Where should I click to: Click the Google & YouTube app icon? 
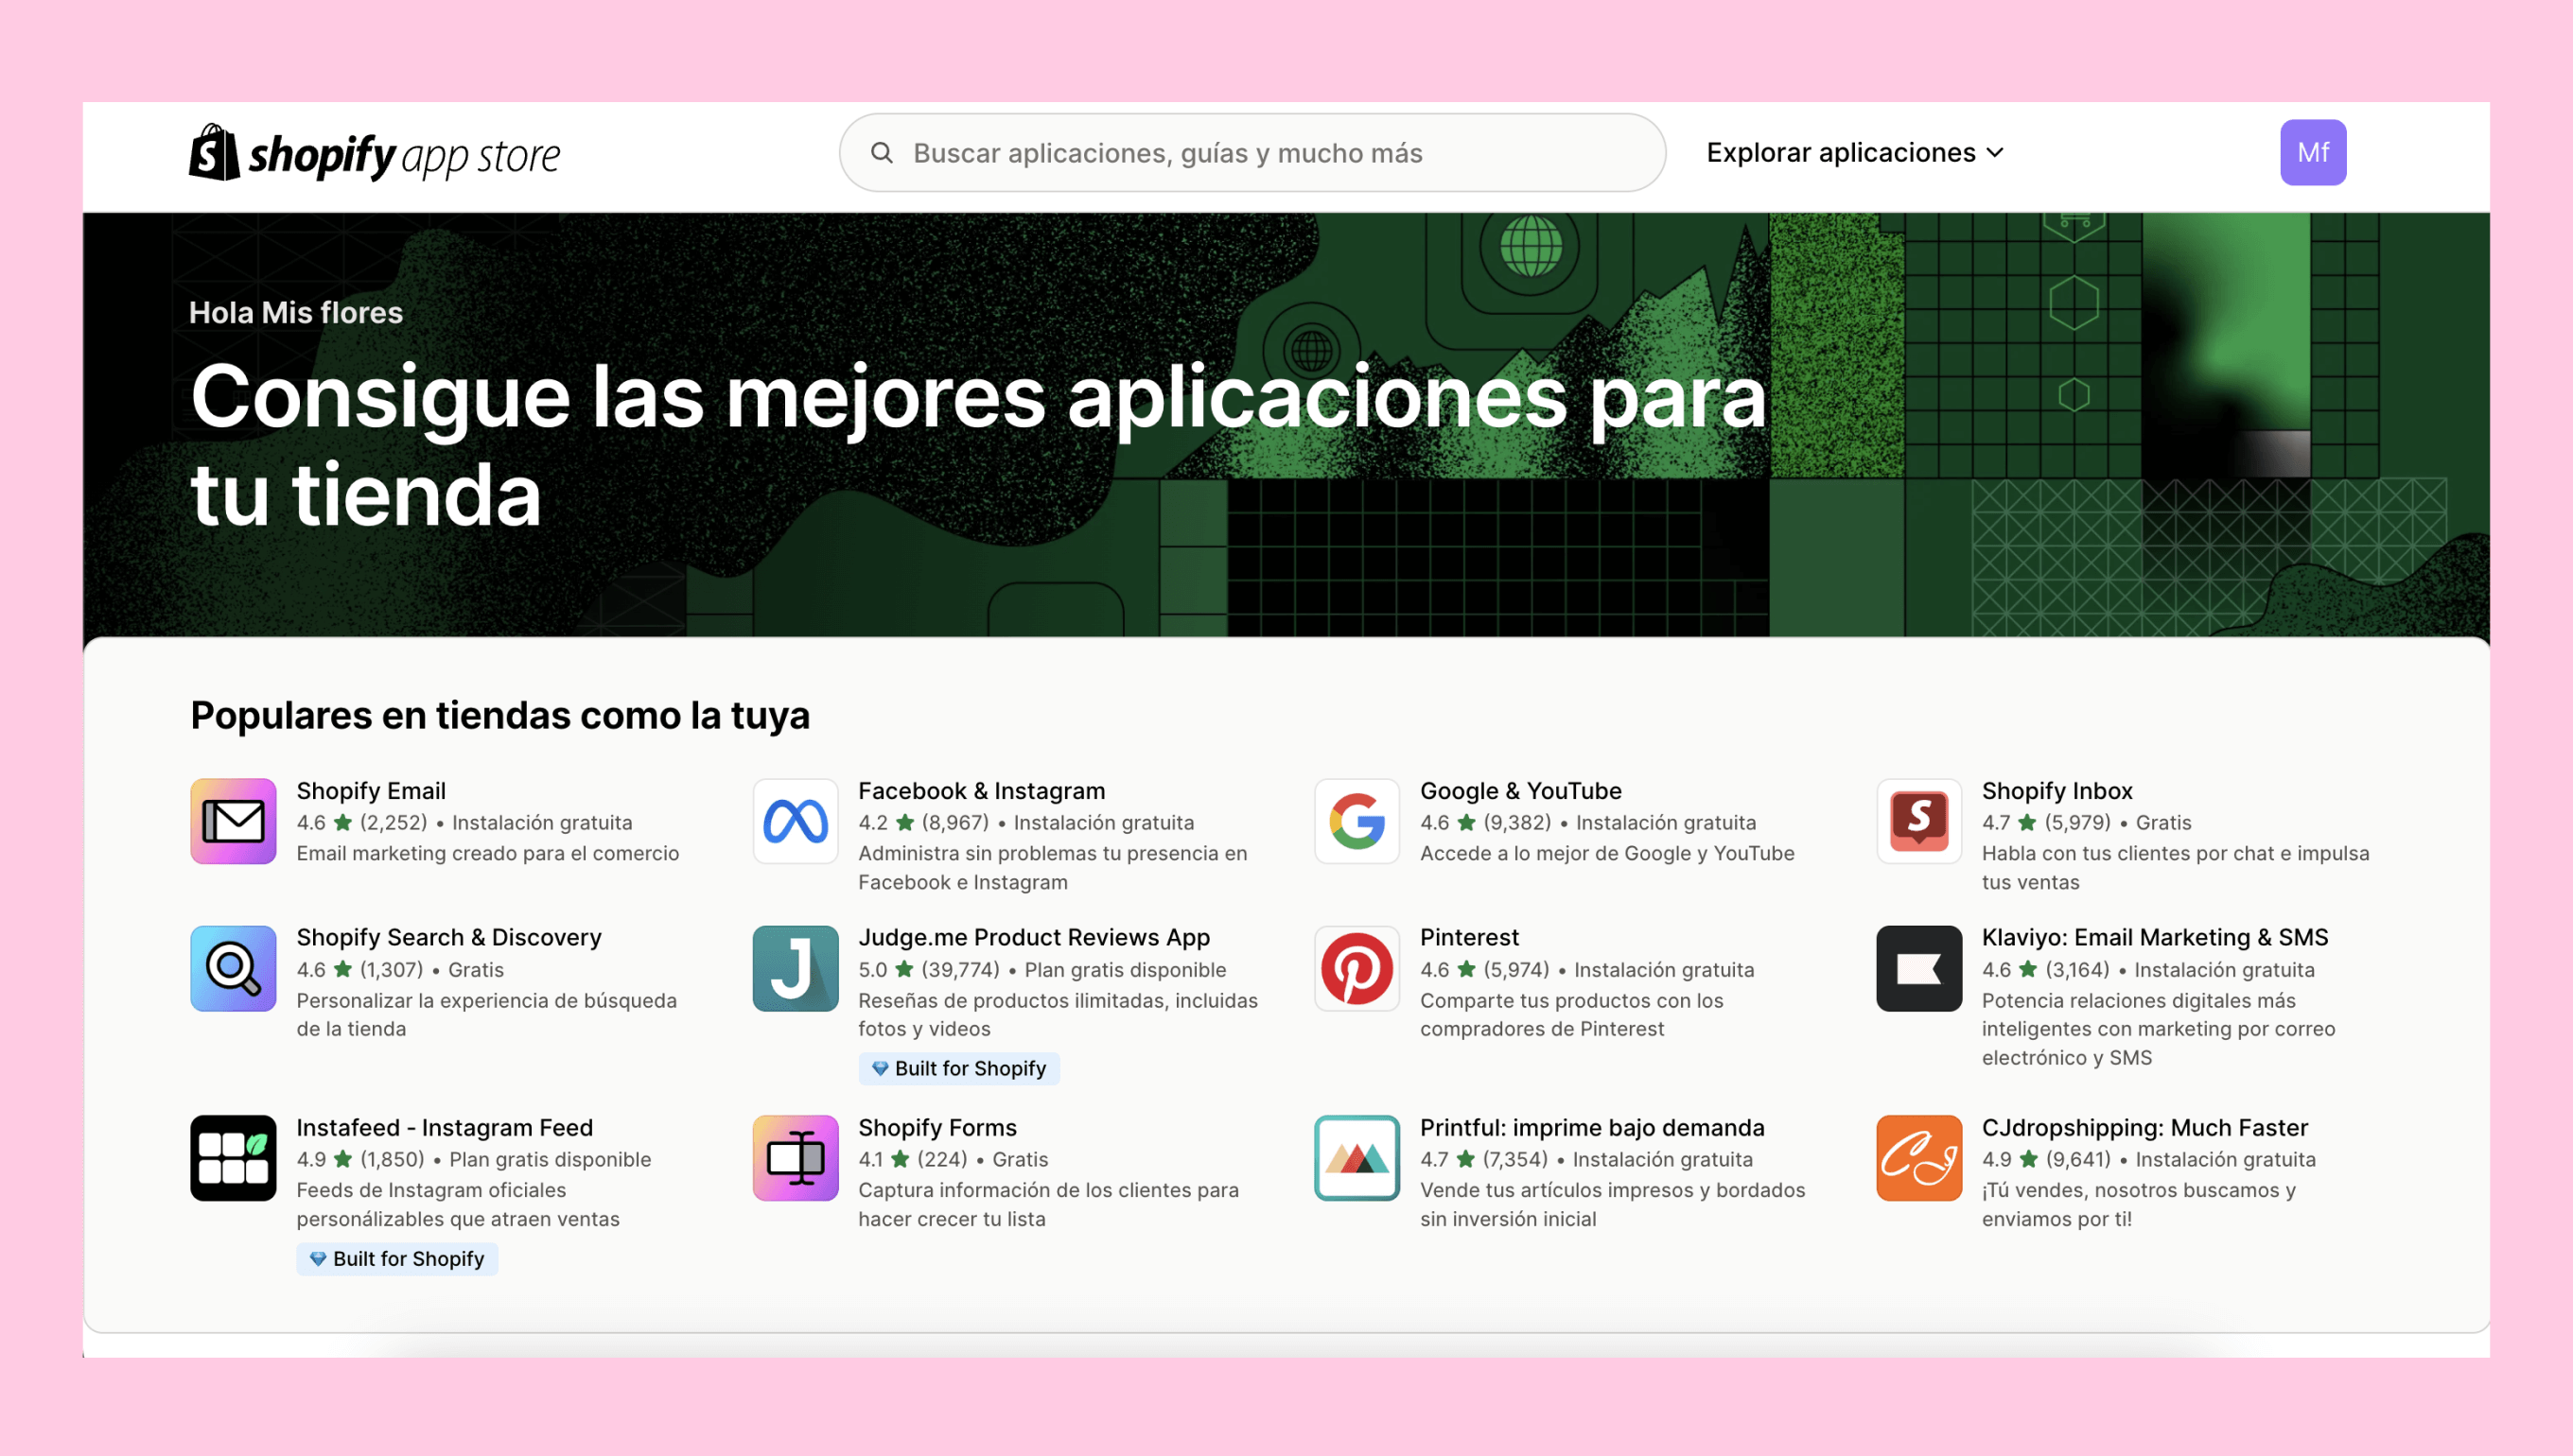(1357, 821)
